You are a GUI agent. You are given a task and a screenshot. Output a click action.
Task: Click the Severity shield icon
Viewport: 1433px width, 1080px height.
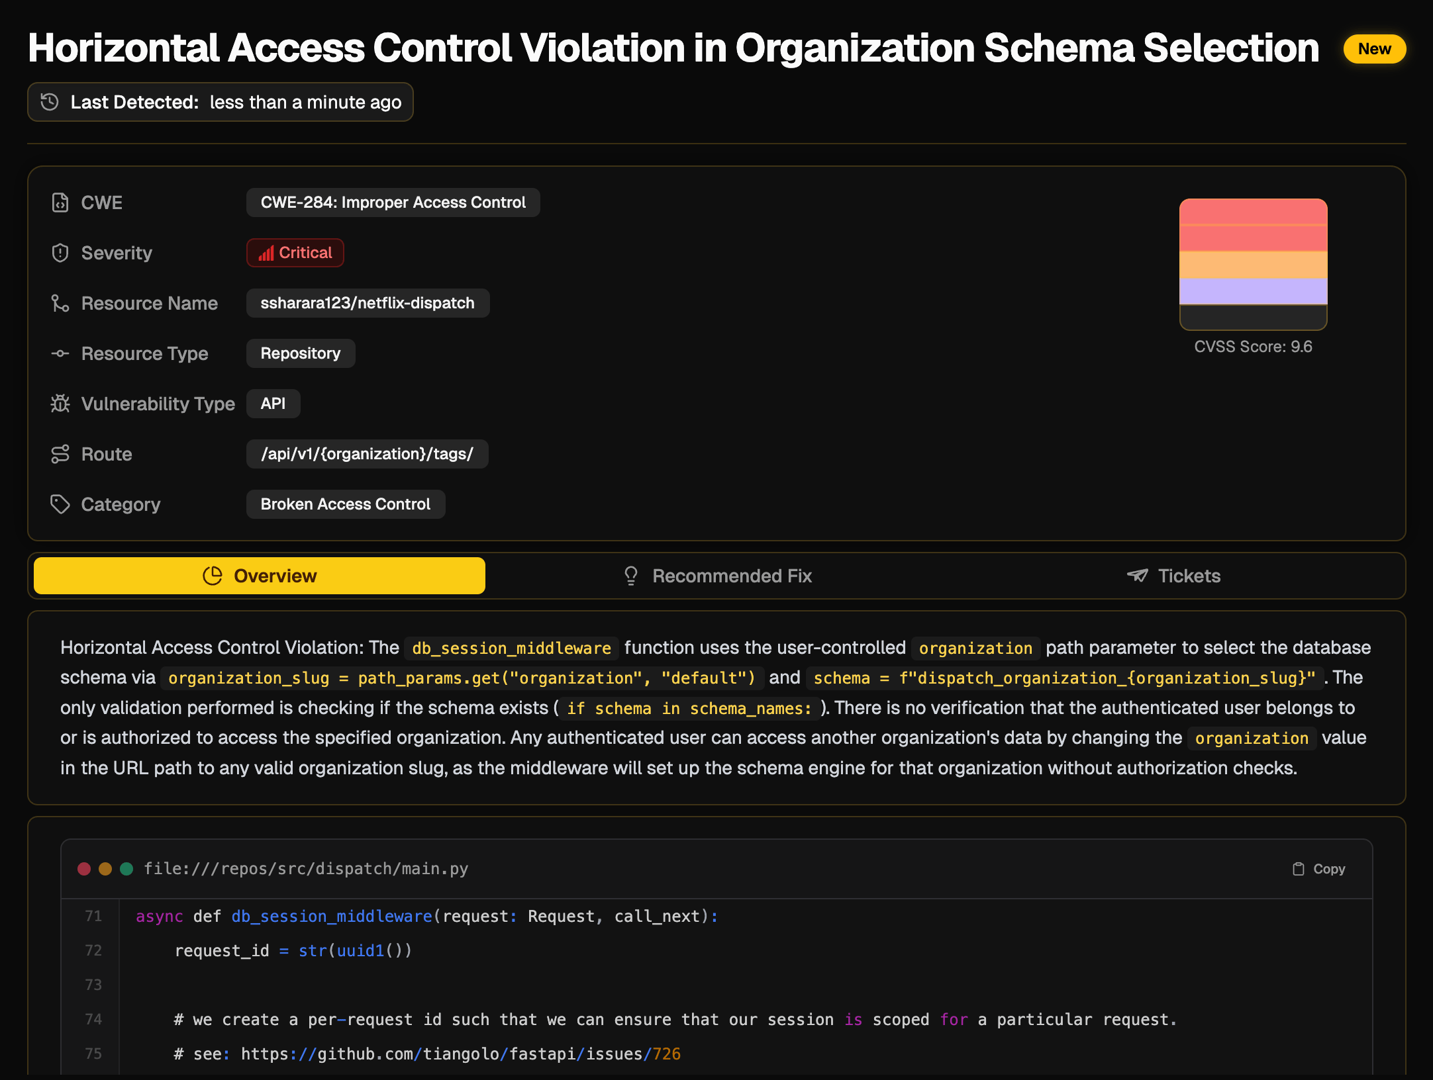click(x=60, y=253)
